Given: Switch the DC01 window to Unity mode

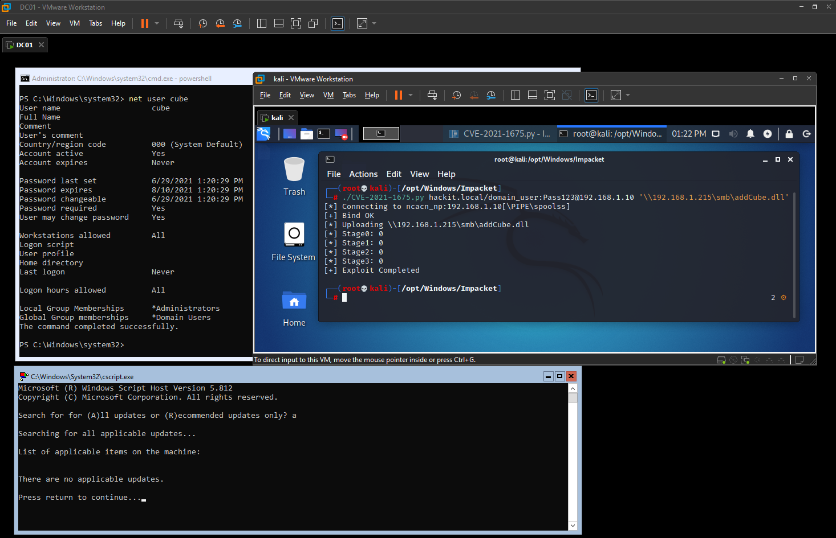Looking at the screenshot, I should tap(313, 23).
